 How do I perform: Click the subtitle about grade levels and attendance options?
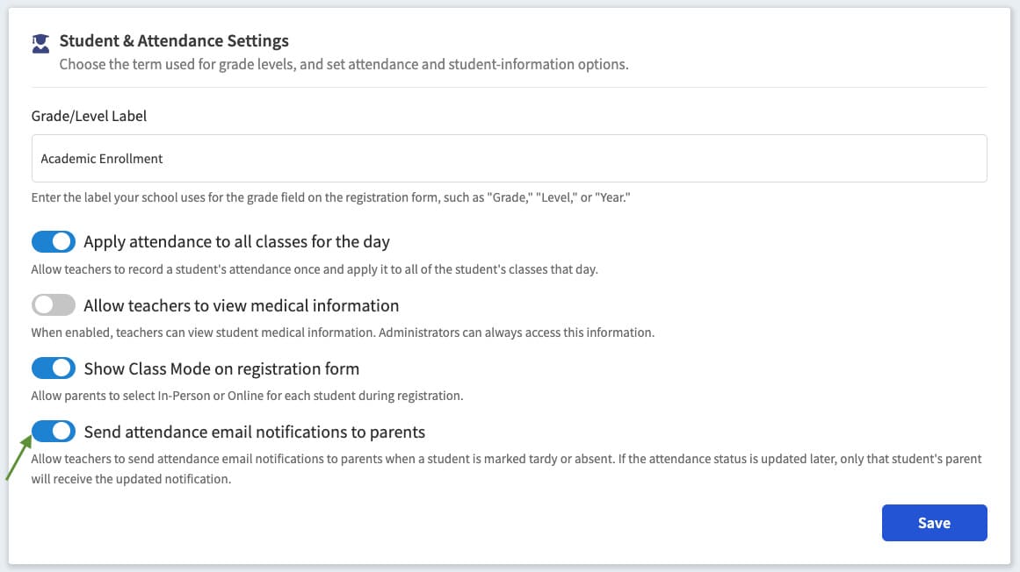click(x=344, y=64)
